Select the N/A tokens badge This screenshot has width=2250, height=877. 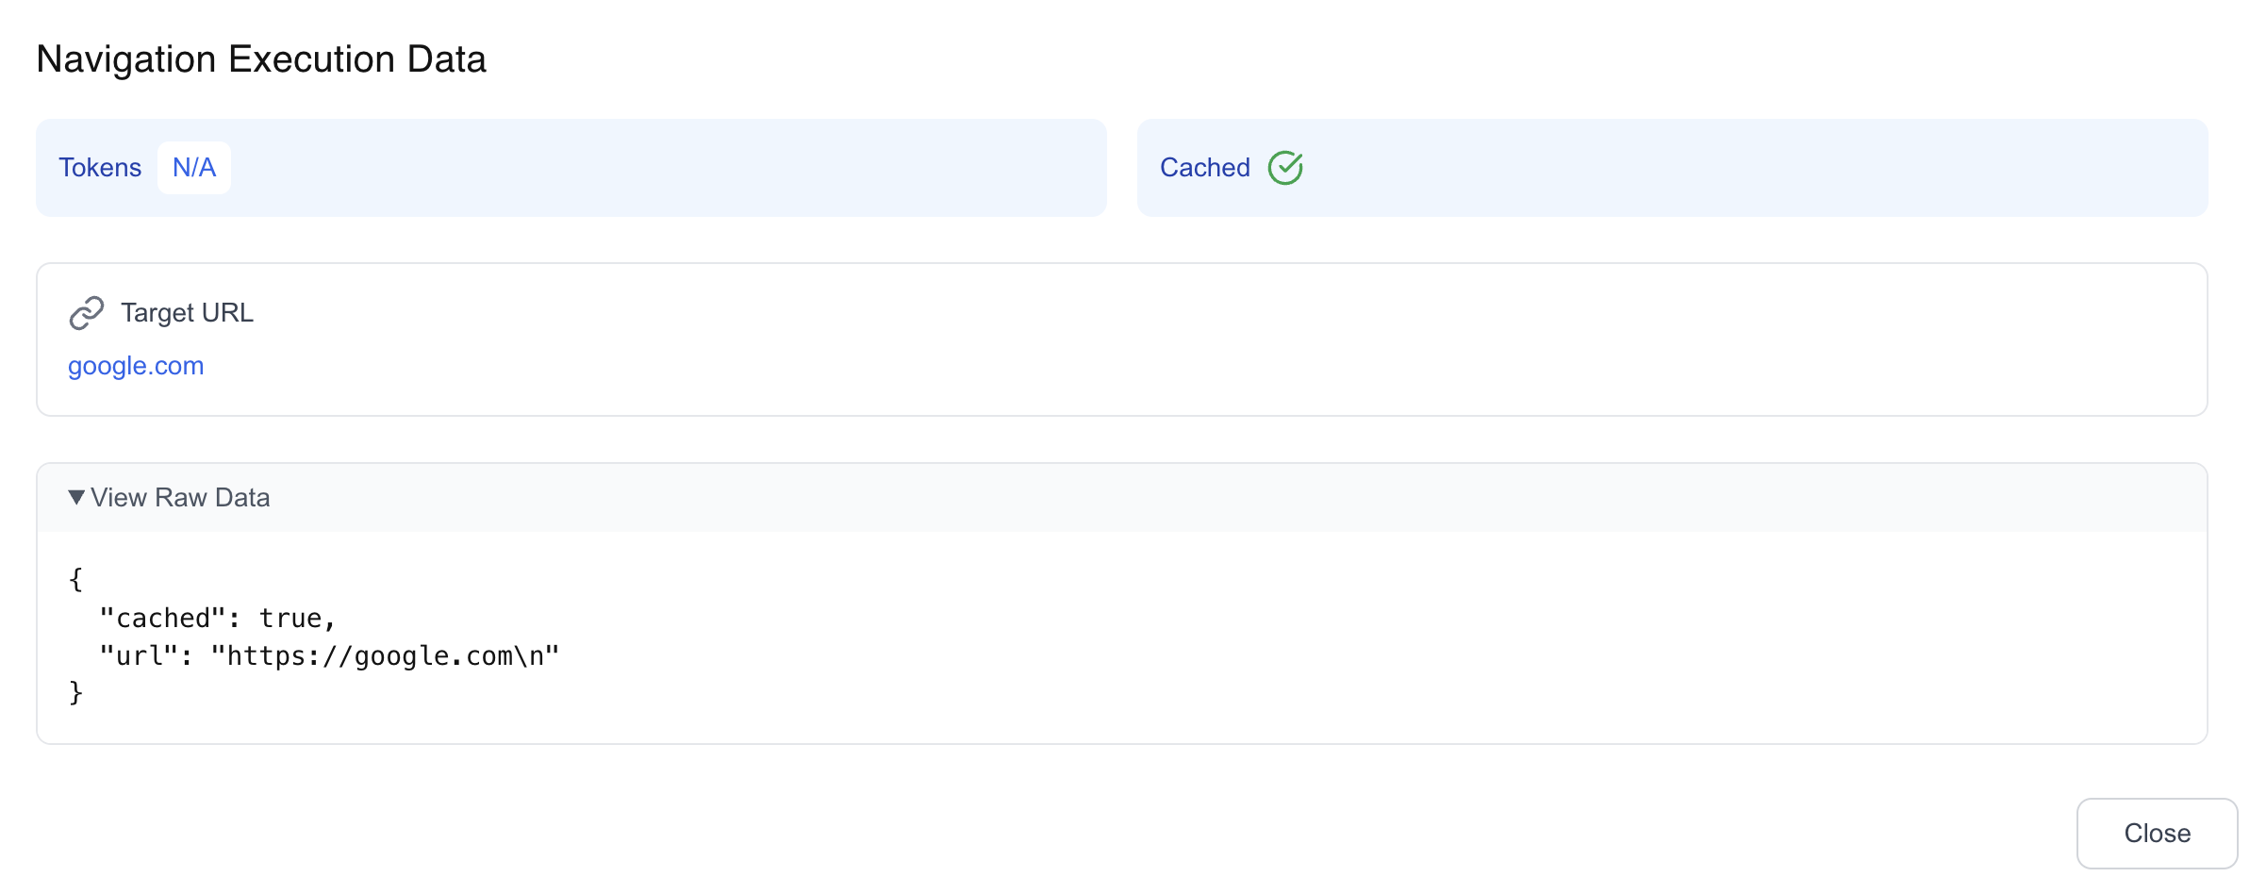193,167
